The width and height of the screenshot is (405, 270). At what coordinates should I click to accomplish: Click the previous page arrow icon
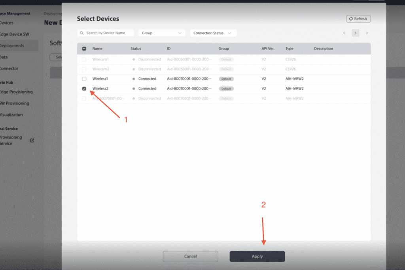[x=344, y=33]
